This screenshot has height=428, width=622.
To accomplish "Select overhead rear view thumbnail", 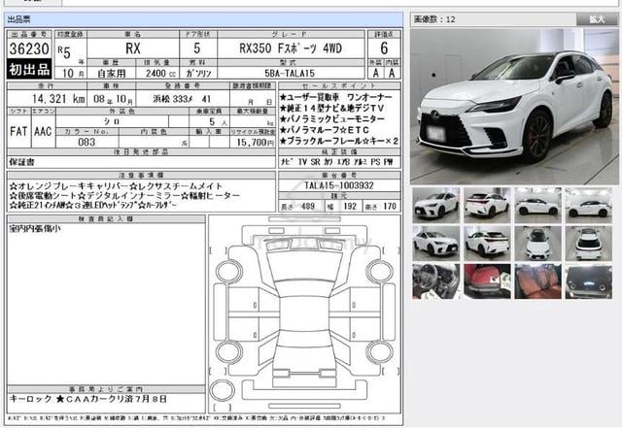I will pyautogui.click(x=589, y=244).
